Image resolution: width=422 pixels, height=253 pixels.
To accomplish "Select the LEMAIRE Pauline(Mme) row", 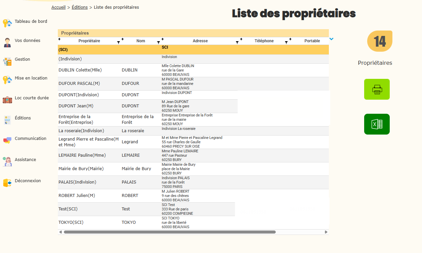I will click(x=82, y=155).
